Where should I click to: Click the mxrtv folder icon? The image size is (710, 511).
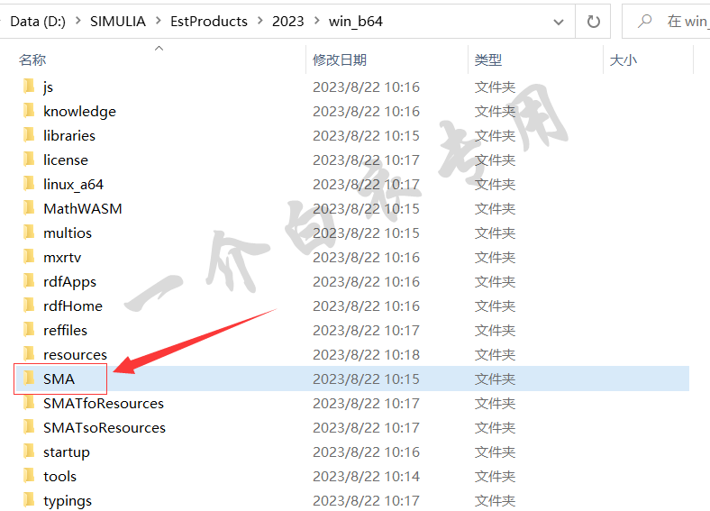[29, 257]
